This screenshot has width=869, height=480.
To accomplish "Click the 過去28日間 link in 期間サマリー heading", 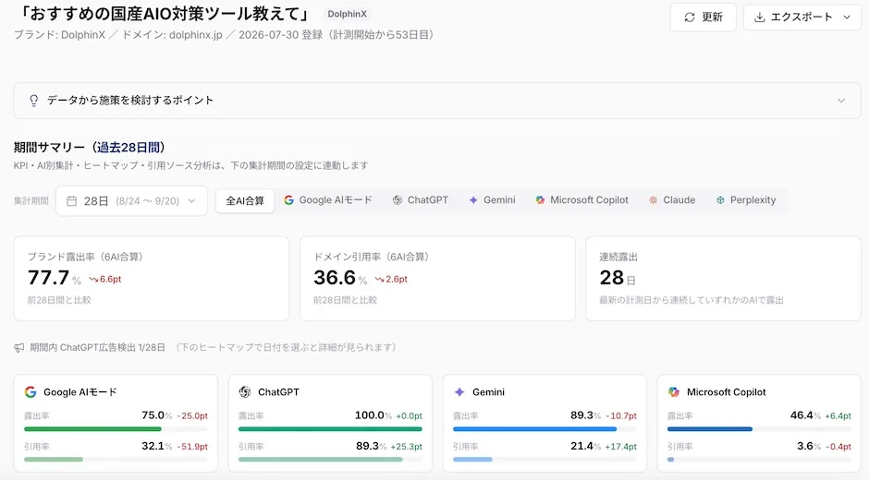I will point(129,148).
